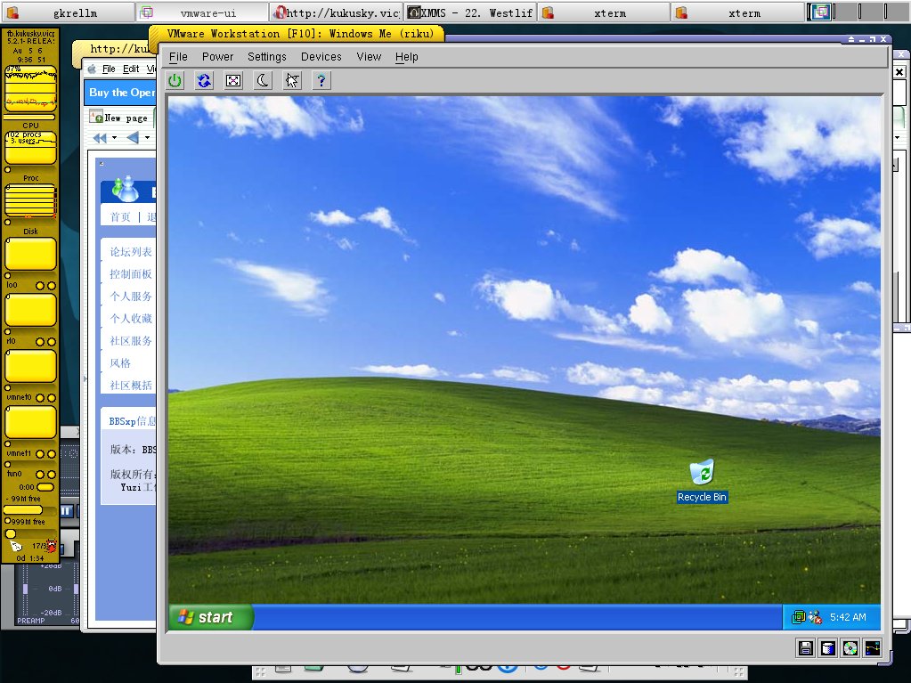911x683 pixels.
Task: Click the VMware reset toolbar icon
Action: (204, 80)
